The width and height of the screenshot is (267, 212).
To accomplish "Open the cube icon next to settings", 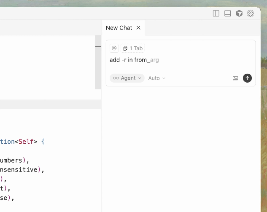I will pos(239,13).
